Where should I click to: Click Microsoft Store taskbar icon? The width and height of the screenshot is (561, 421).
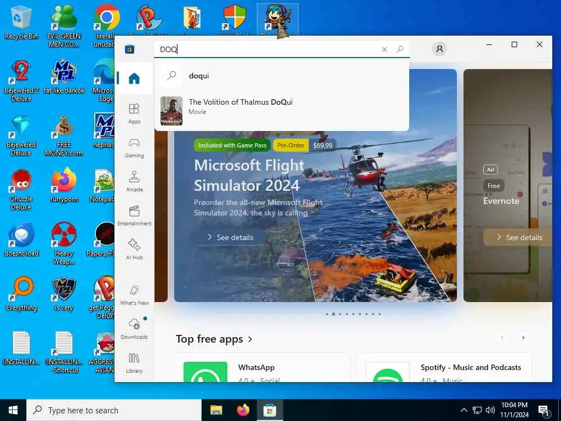(x=270, y=410)
